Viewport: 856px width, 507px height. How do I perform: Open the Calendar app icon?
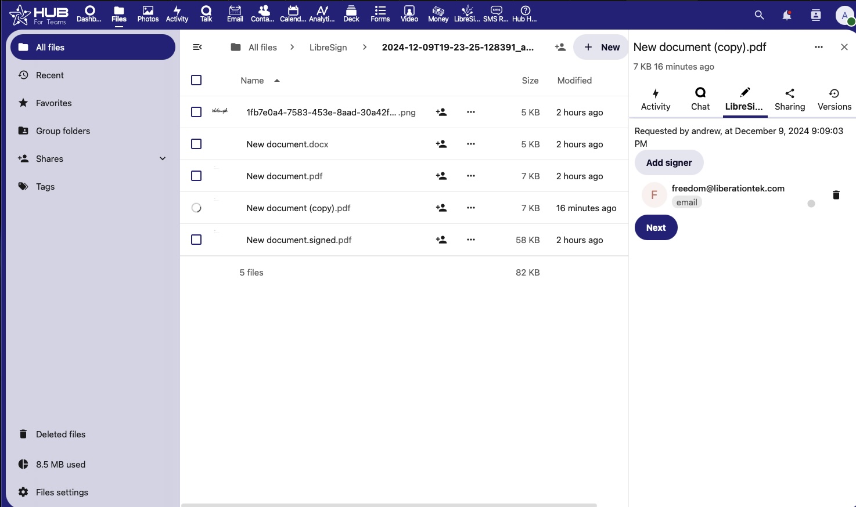point(293,14)
